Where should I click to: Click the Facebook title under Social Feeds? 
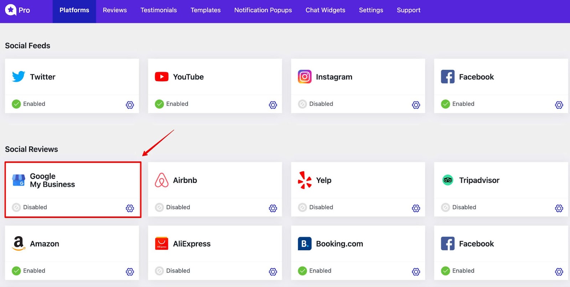pos(476,77)
